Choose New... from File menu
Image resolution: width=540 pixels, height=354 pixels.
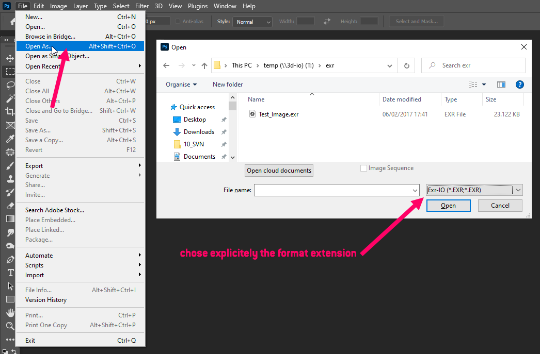click(x=80, y=17)
